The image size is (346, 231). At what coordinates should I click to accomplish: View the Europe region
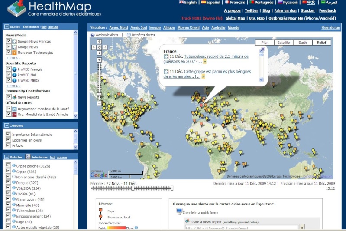[x=155, y=28]
